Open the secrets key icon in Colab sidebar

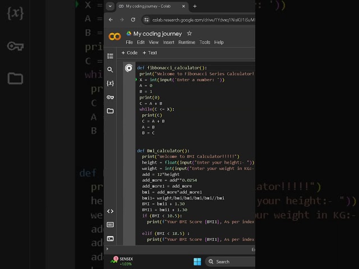tap(110, 97)
